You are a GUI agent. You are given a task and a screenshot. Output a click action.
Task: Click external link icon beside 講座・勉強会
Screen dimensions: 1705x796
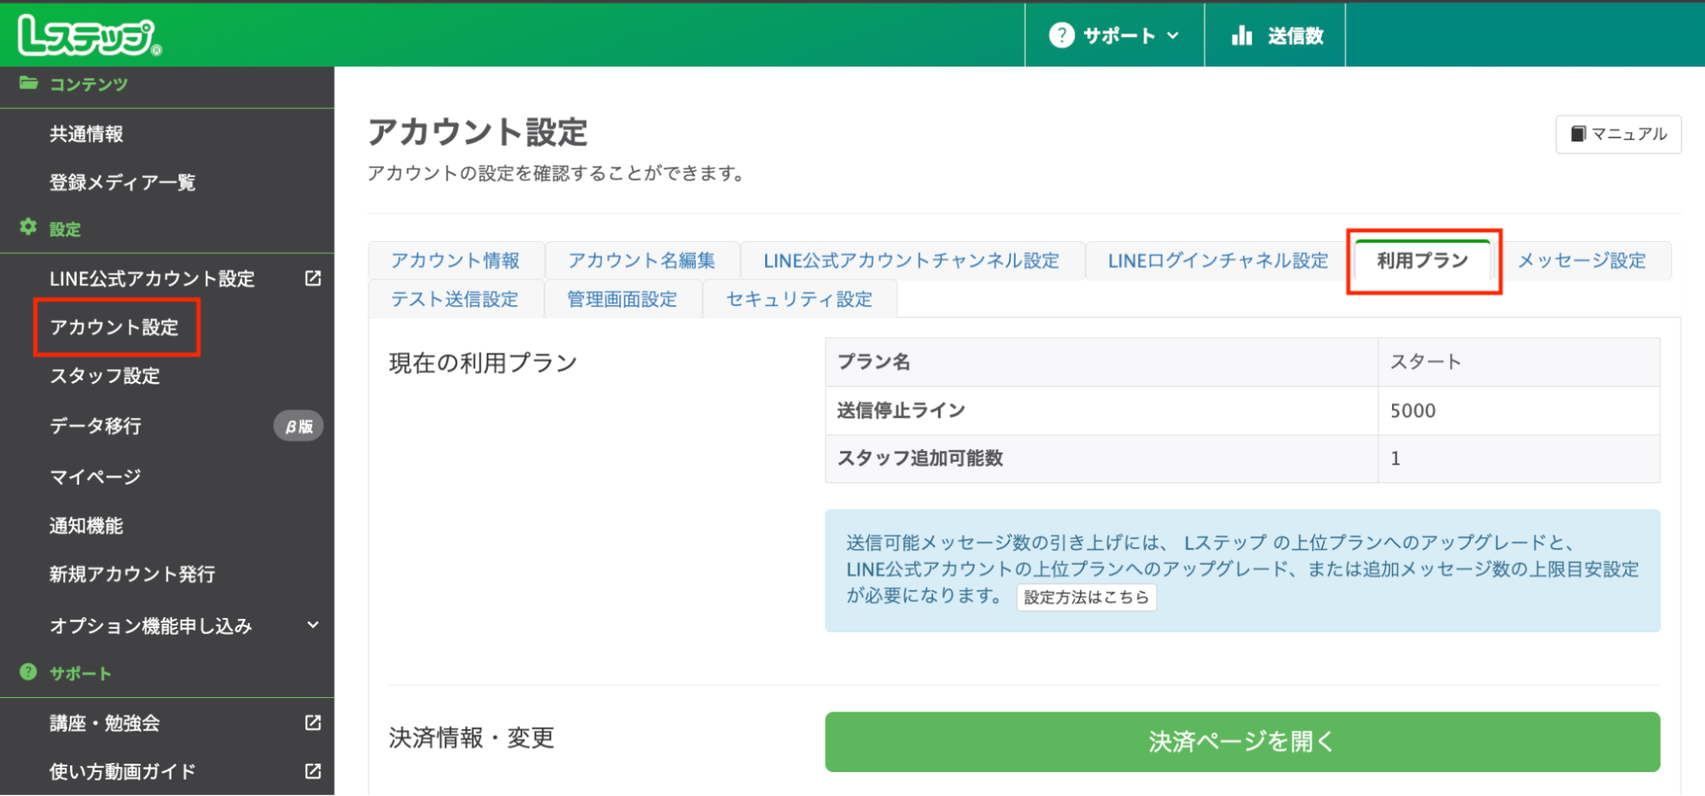point(312,722)
